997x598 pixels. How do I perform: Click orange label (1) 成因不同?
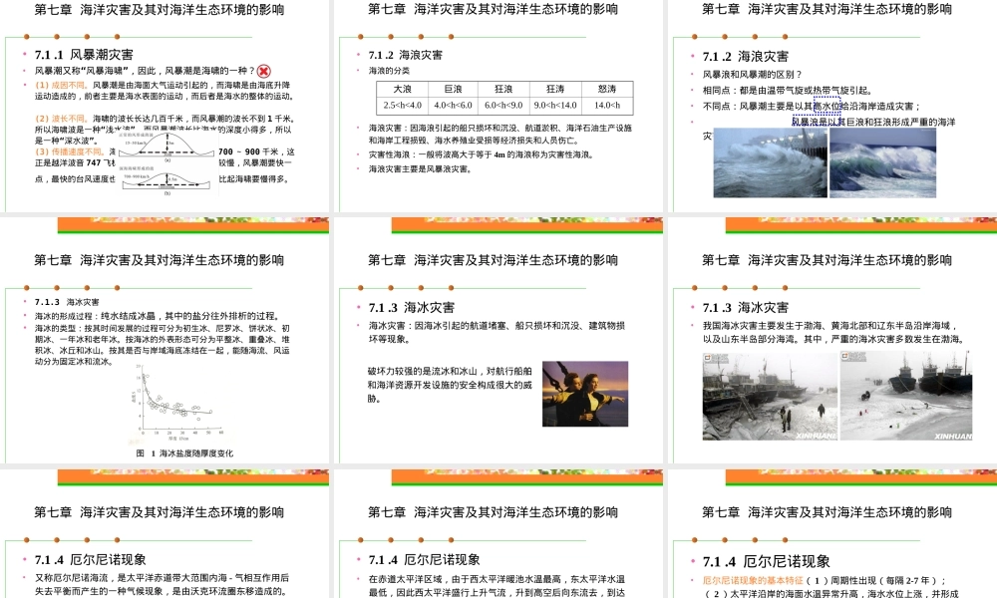coord(62,85)
